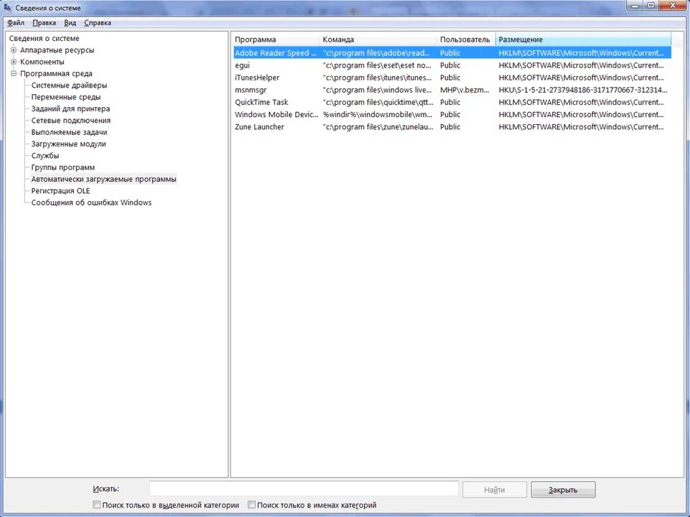Click the itunes command path cell
690x517 pixels.
(x=377, y=78)
